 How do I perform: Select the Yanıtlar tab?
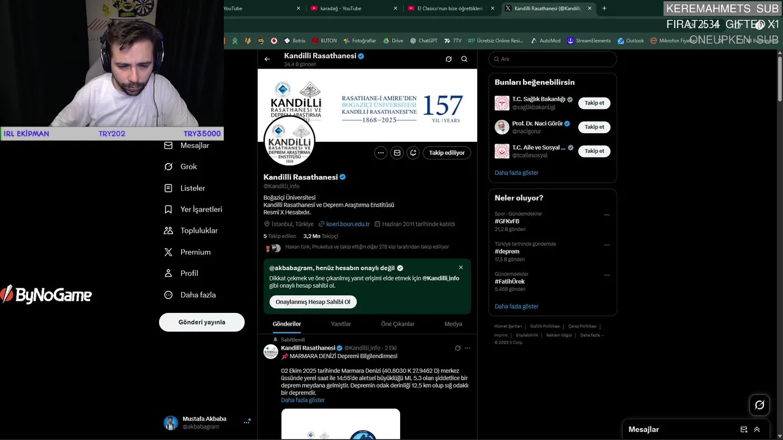(341, 324)
